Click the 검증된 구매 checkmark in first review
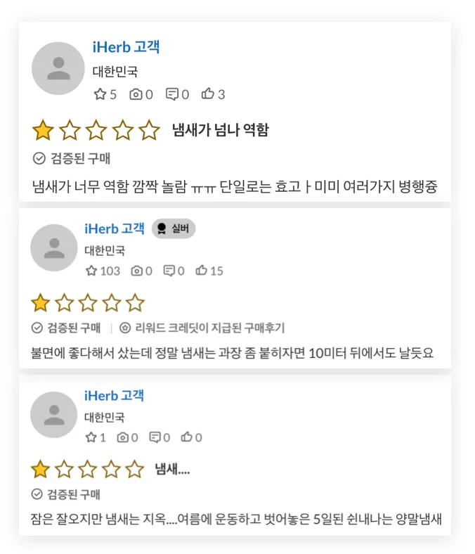The image size is (475, 554). tap(39, 158)
